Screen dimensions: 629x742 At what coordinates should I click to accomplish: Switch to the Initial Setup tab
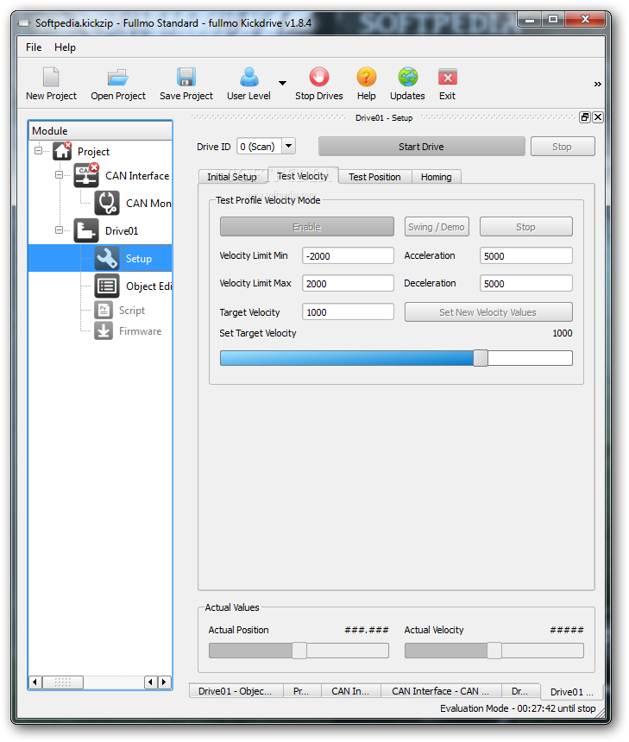point(232,177)
